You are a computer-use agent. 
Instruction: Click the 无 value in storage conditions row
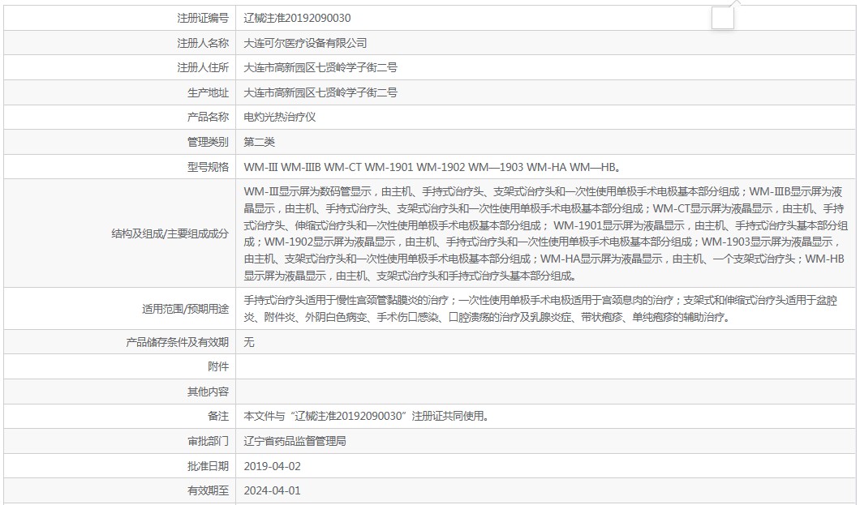coord(249,342)
